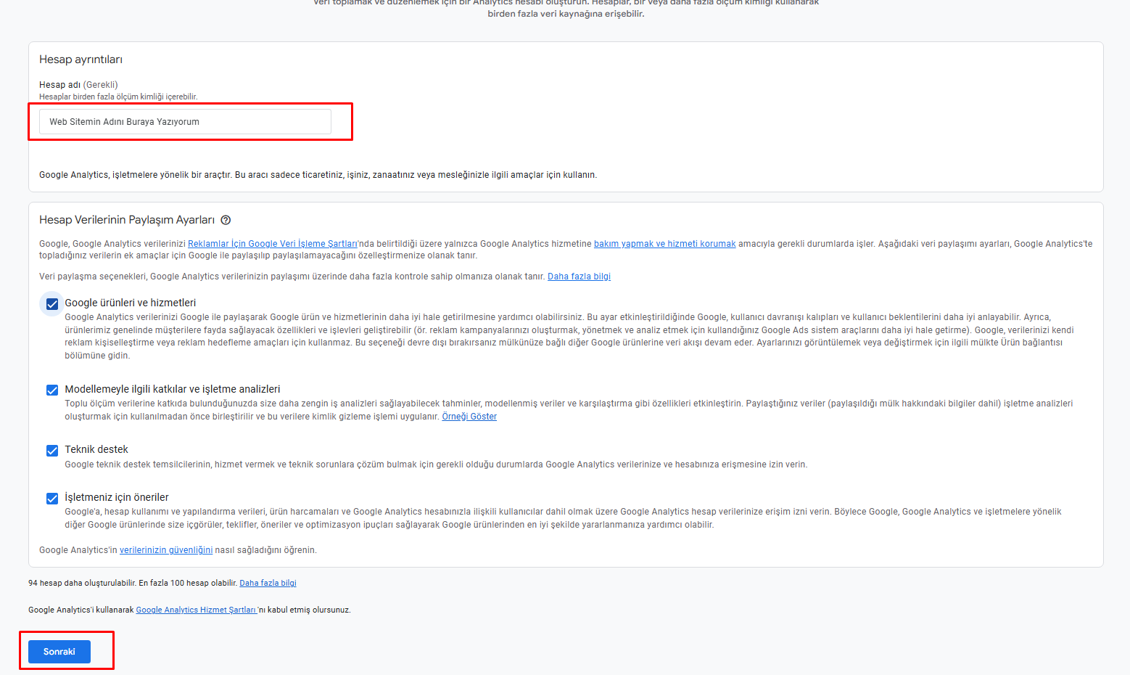Viewport: 1130px width, 675px height.
Task: Click the 'Google ürünleri ve hizmetleri' label text
Action: point(131,303)
